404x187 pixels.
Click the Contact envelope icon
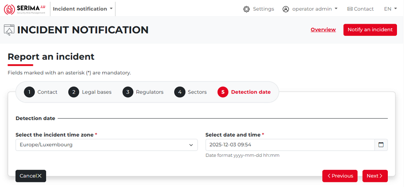coord(350,9)
